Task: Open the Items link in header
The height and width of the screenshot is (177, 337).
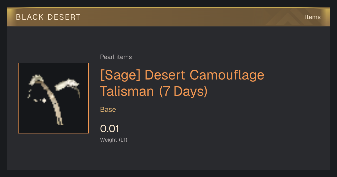Action: tap(313, 17)
